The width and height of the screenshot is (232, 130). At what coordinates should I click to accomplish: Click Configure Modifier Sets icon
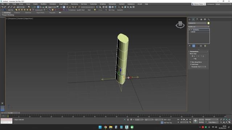coord(205,46)
